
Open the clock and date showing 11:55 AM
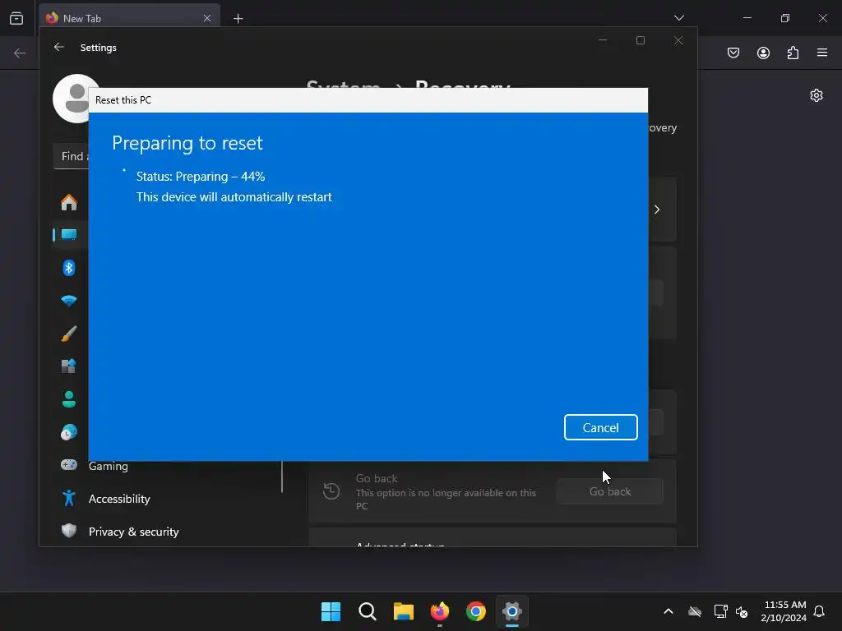pyautogui.click(x=784, y=611)
